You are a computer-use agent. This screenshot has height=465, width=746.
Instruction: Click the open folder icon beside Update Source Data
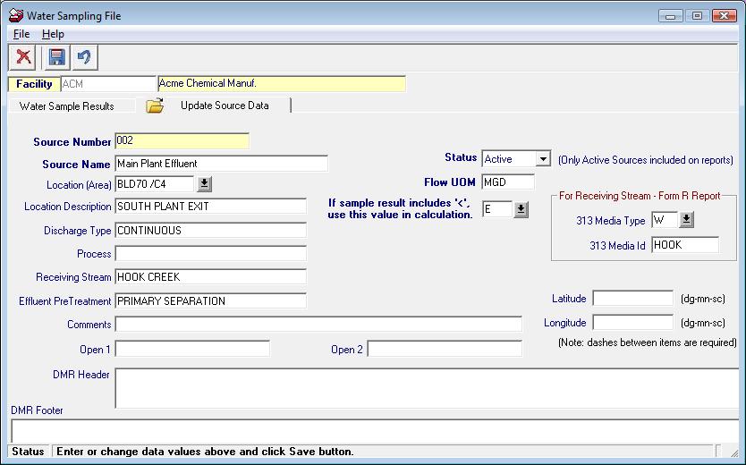[155, 106]
